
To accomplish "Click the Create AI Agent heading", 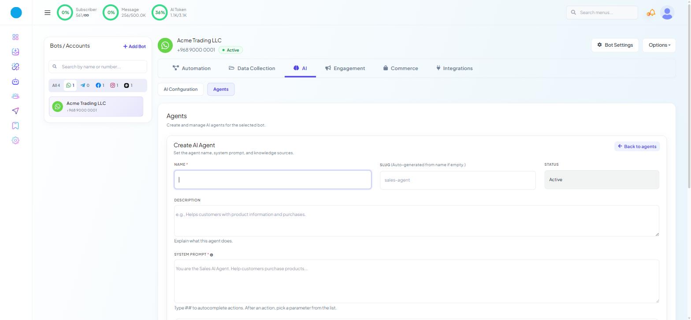I will click(194, 145).
